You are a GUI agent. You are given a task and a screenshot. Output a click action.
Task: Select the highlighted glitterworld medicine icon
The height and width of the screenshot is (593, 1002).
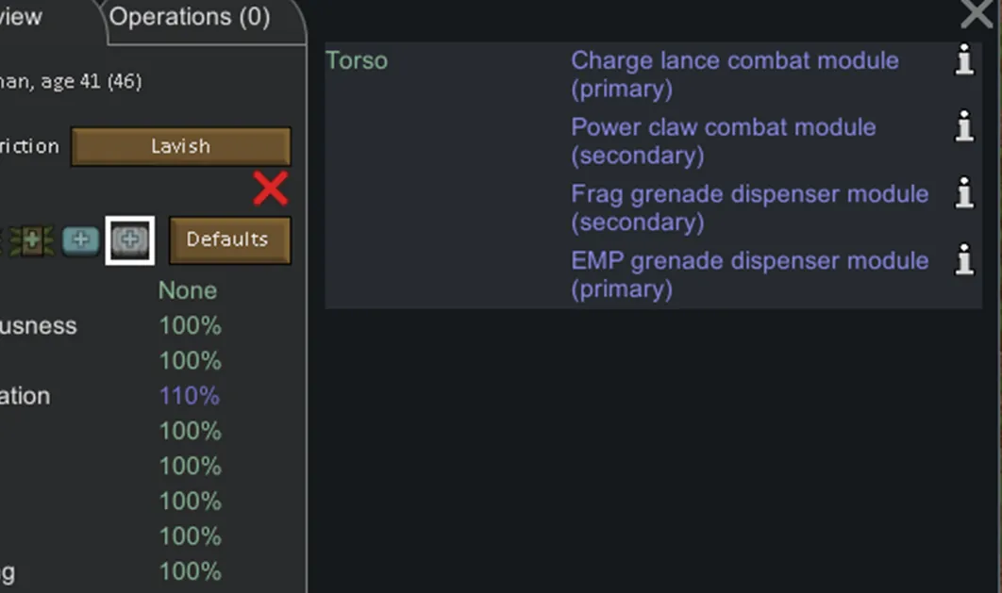[130, 240]
